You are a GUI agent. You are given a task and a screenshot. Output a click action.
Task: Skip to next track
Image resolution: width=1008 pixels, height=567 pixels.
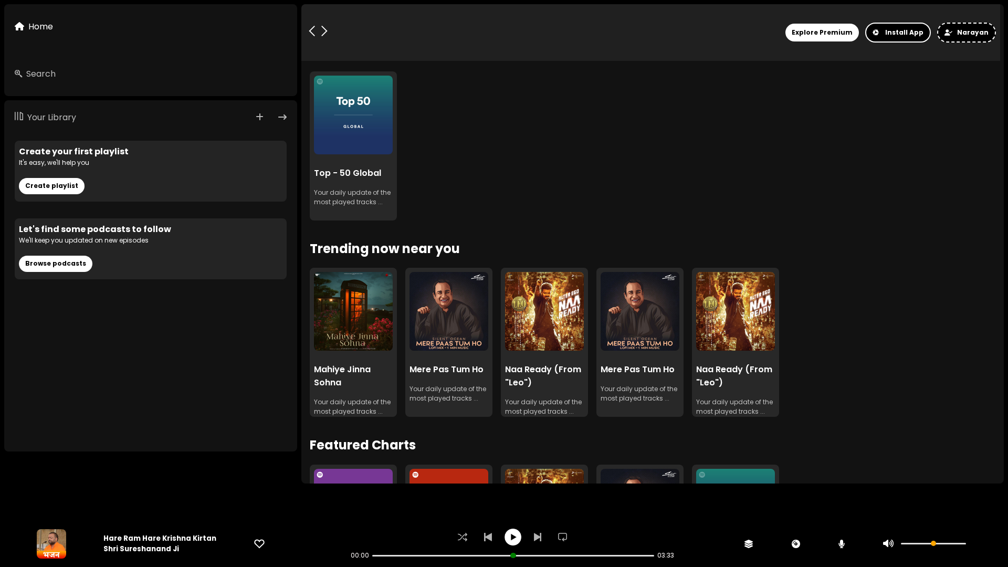tap(538, 537)
